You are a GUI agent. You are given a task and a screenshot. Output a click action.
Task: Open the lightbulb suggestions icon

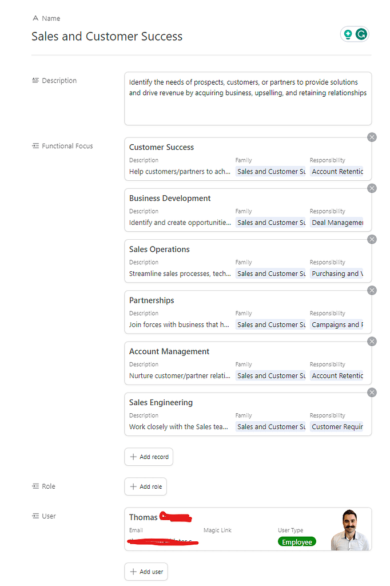point(348,34)
